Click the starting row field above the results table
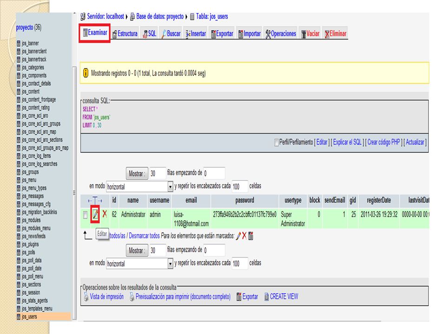This screenshot has height=334, width=446. pos(214,173)
